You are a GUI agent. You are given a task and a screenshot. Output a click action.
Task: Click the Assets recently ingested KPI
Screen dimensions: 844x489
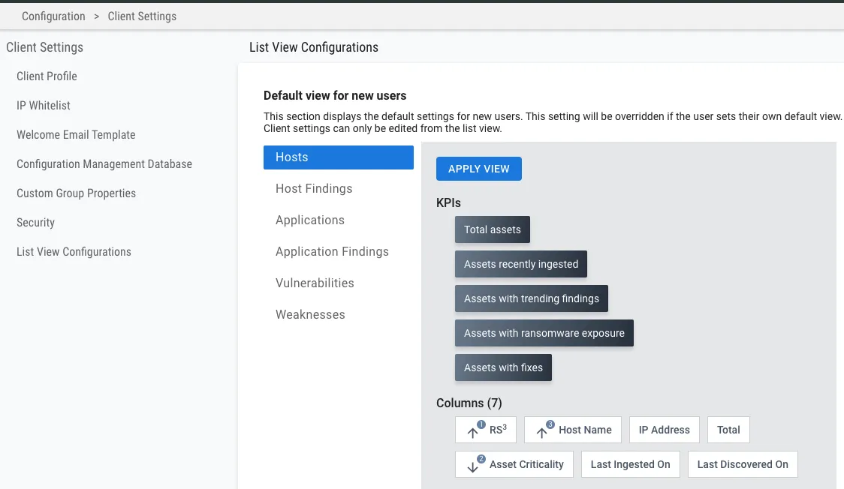pos(521,264)
